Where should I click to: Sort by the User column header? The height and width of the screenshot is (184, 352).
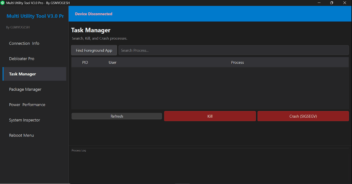[112, 62]
